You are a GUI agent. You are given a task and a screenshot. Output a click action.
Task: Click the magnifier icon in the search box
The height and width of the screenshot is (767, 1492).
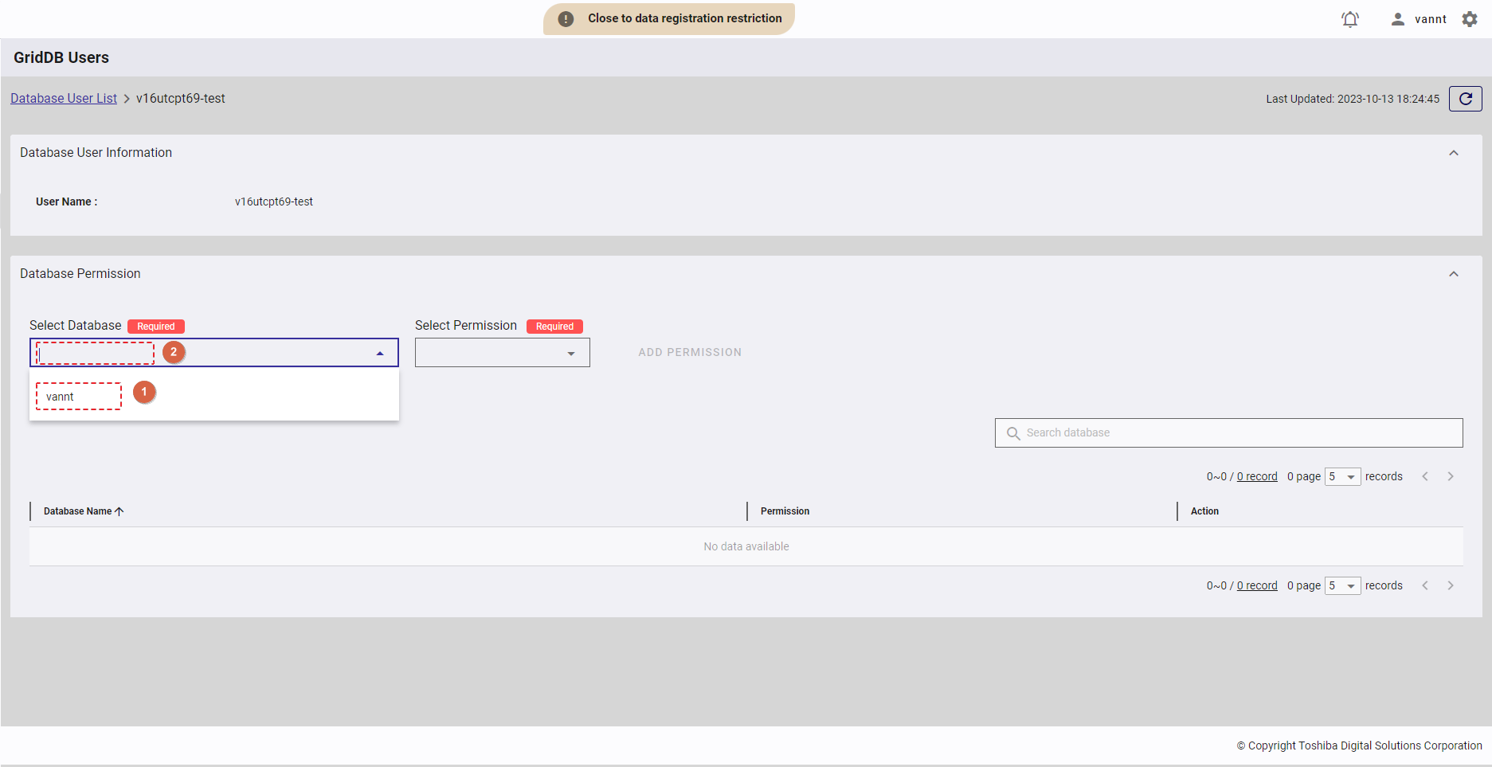pyautogui.click(x=1013, y=433)
